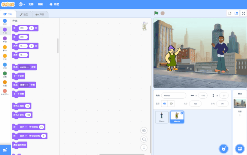Zoom out on the code workspace

pos(144,139)
